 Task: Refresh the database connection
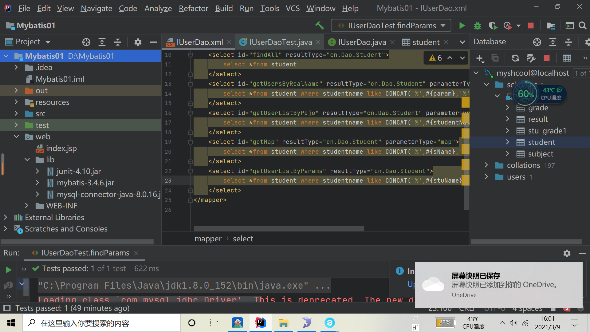515,58
